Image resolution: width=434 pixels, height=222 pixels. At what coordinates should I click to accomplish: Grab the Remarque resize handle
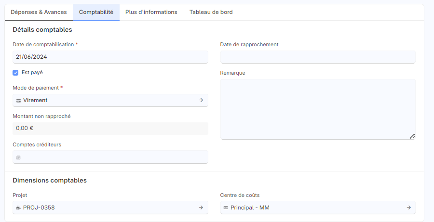point(412,136)
